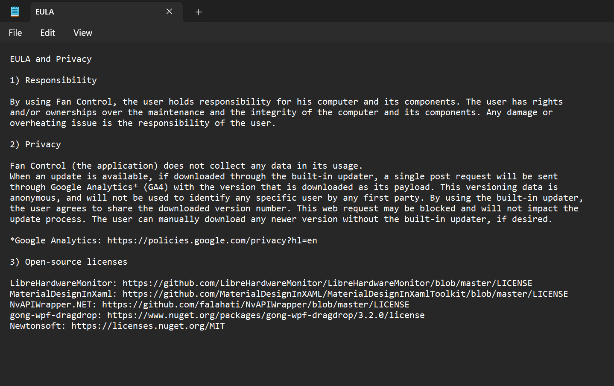Click the LibreHardwareMonitor GitHub license URL

click(x=327, y=283)
